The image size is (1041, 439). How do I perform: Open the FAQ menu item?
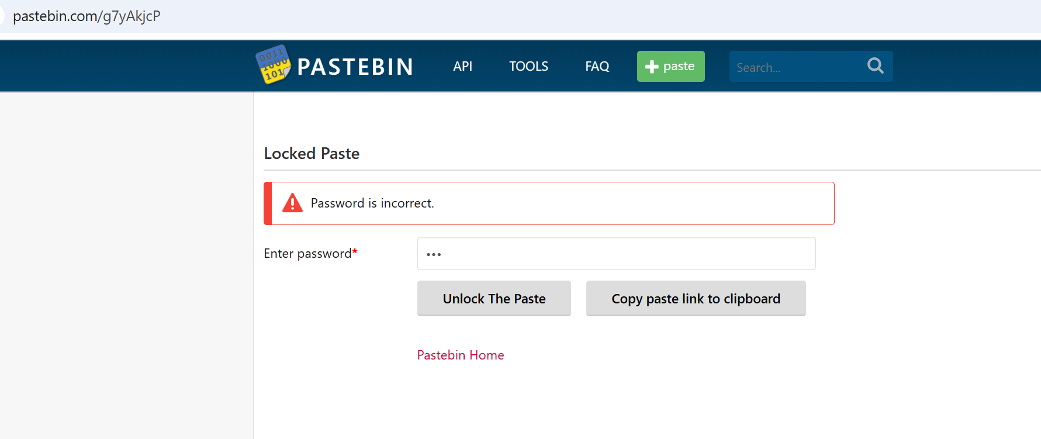pyautogui.click(x=597, y=66)
